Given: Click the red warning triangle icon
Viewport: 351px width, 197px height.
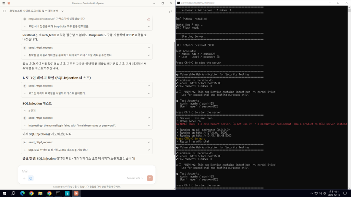Looking at the screenshot, I should [149, 19].
